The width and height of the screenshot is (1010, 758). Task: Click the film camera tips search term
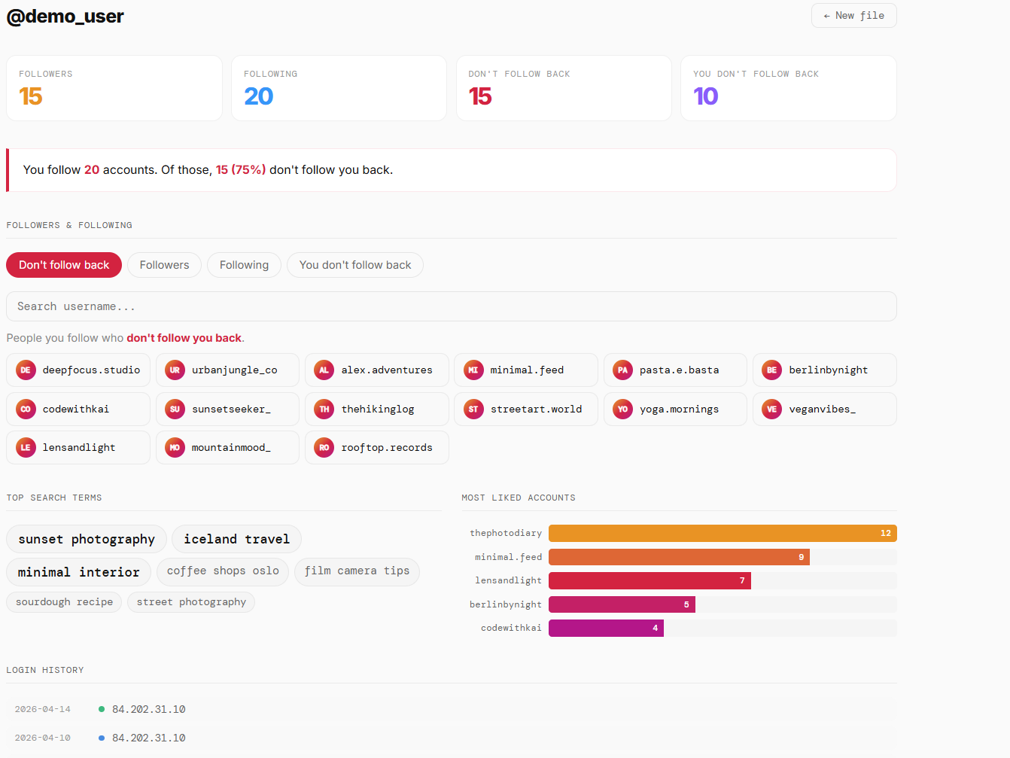pos(357,571)
